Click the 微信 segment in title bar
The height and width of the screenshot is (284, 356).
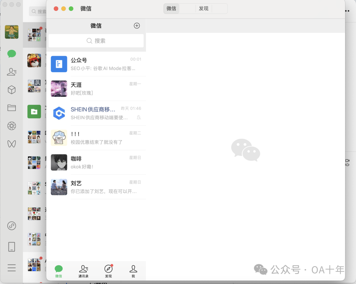click(x=171, y=8)
